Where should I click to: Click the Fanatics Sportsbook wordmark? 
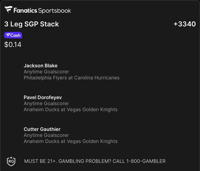coord(42,11)
